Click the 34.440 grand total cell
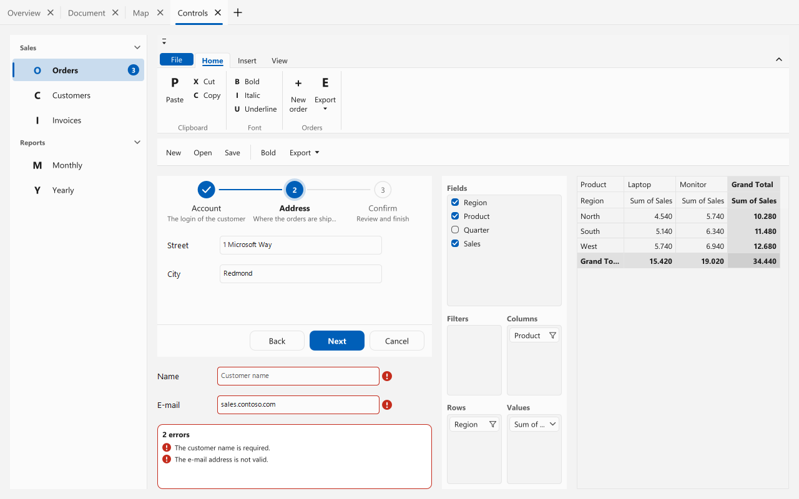Screen dimensions: 799x499 coord(754,261)
